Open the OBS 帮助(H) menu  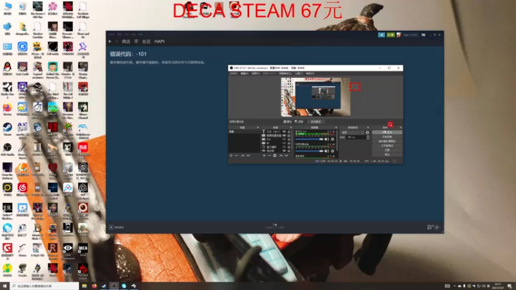[x=310, y=73]
